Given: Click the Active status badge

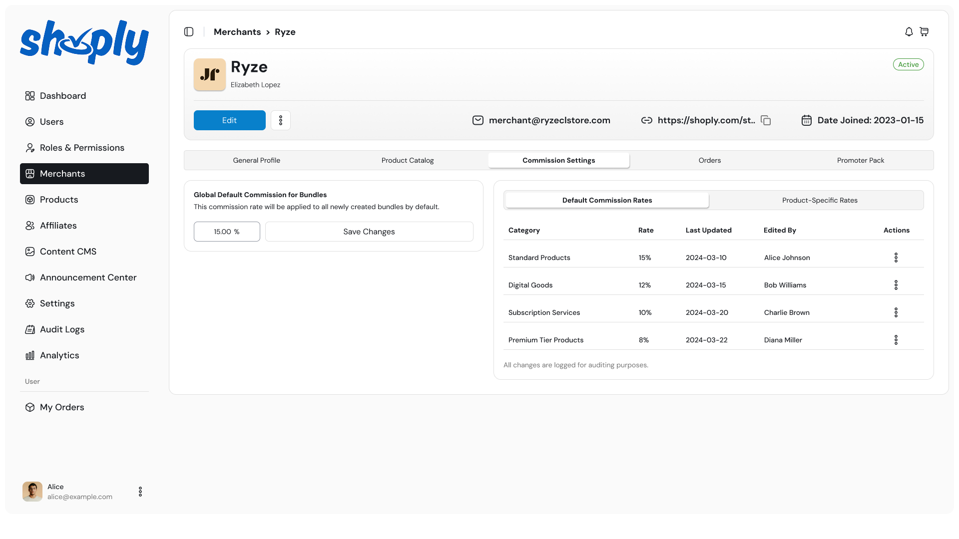Looking at the screenshot, I should 909,64.
